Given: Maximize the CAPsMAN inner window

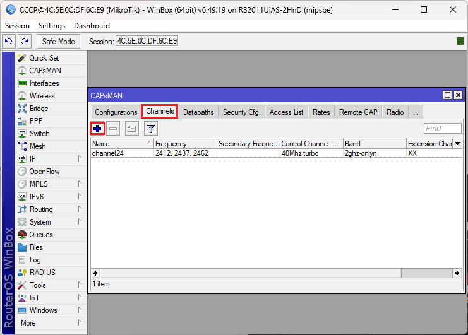Looking at the screenshot, I should point(447,95).
